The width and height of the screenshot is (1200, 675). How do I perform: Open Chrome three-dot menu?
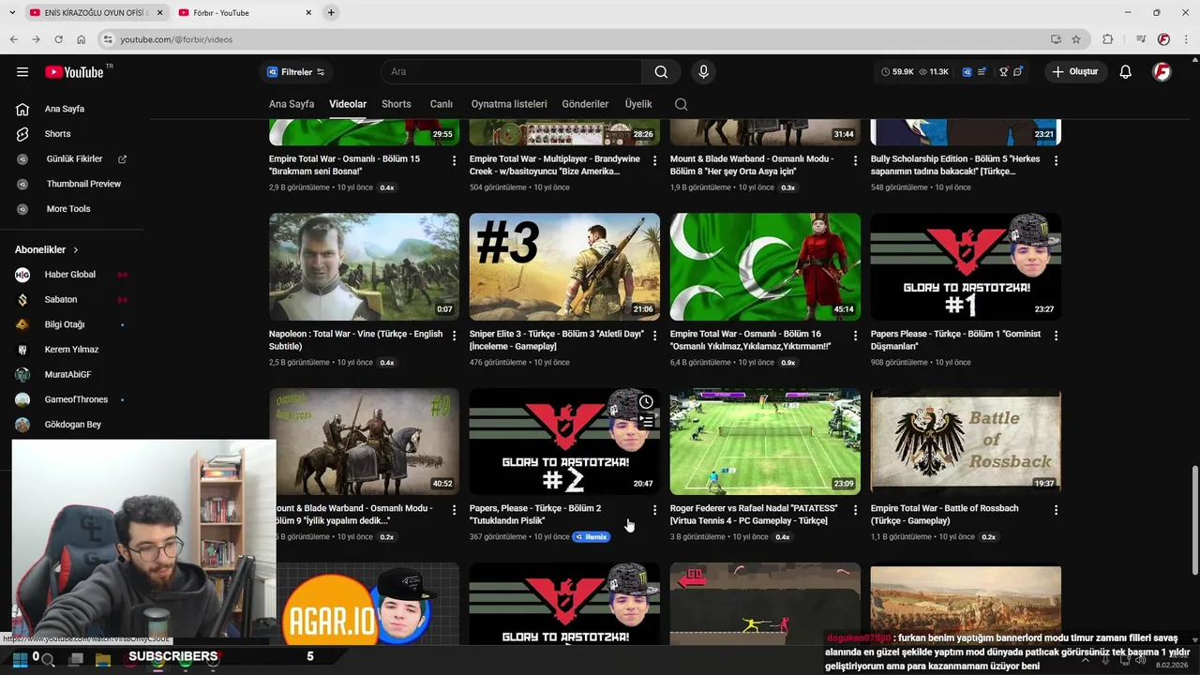tap(1185, 39)
